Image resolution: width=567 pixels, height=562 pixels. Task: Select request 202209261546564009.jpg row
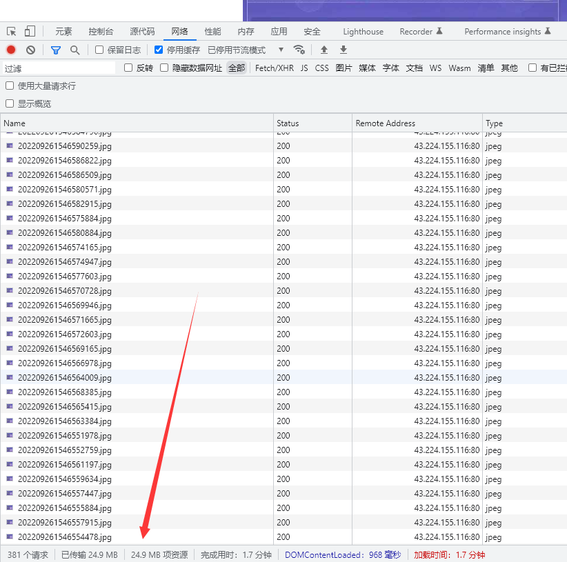tap(64, 377)
